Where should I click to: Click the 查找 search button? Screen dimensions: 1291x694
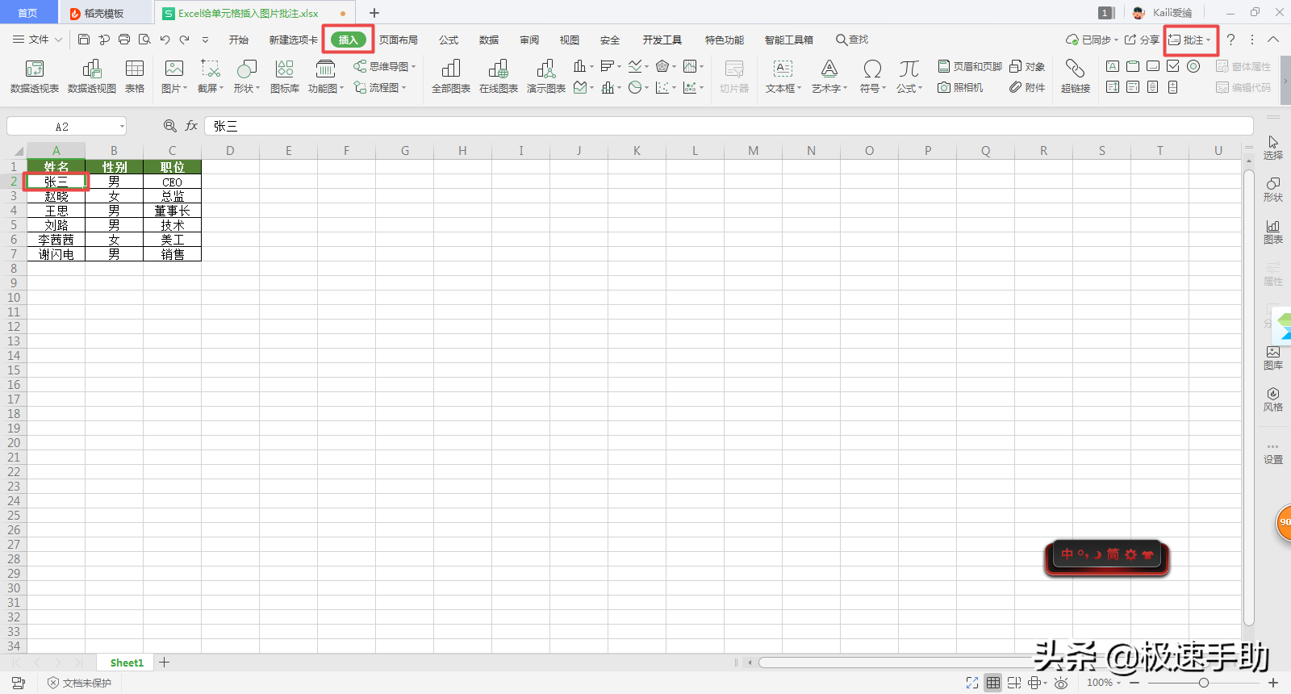(x=852, y=40)
